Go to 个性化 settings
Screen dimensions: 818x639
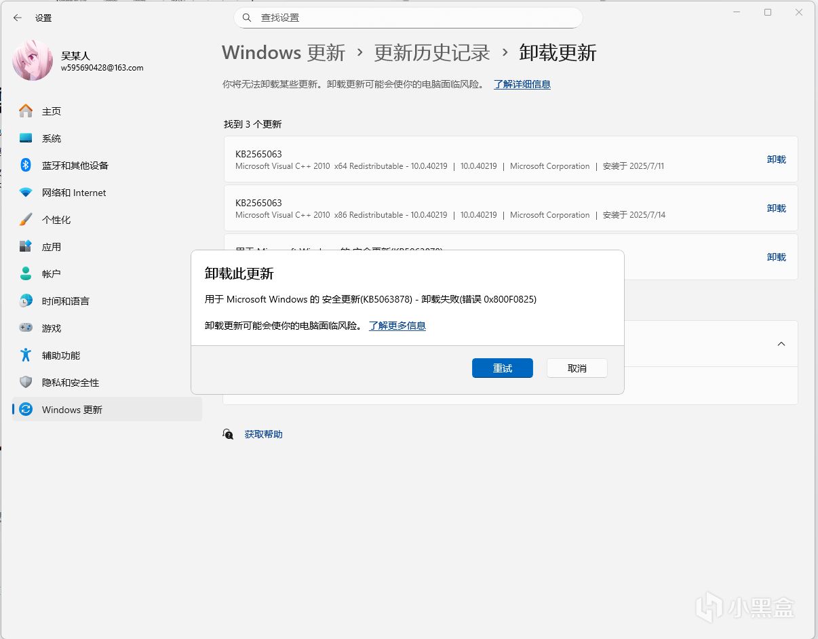point(107,219)
